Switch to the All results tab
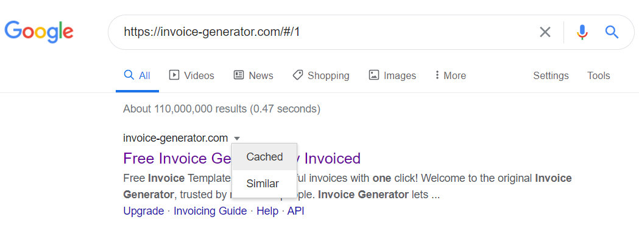Image resolution: width=639 pixels, height=242 pixels. click(x=137, y=75)
